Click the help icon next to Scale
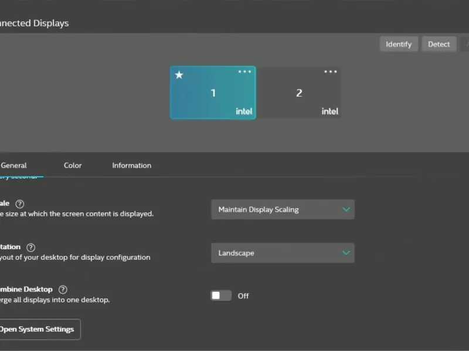The height and width of the screenshot is (351, 469). pos(20,204)
